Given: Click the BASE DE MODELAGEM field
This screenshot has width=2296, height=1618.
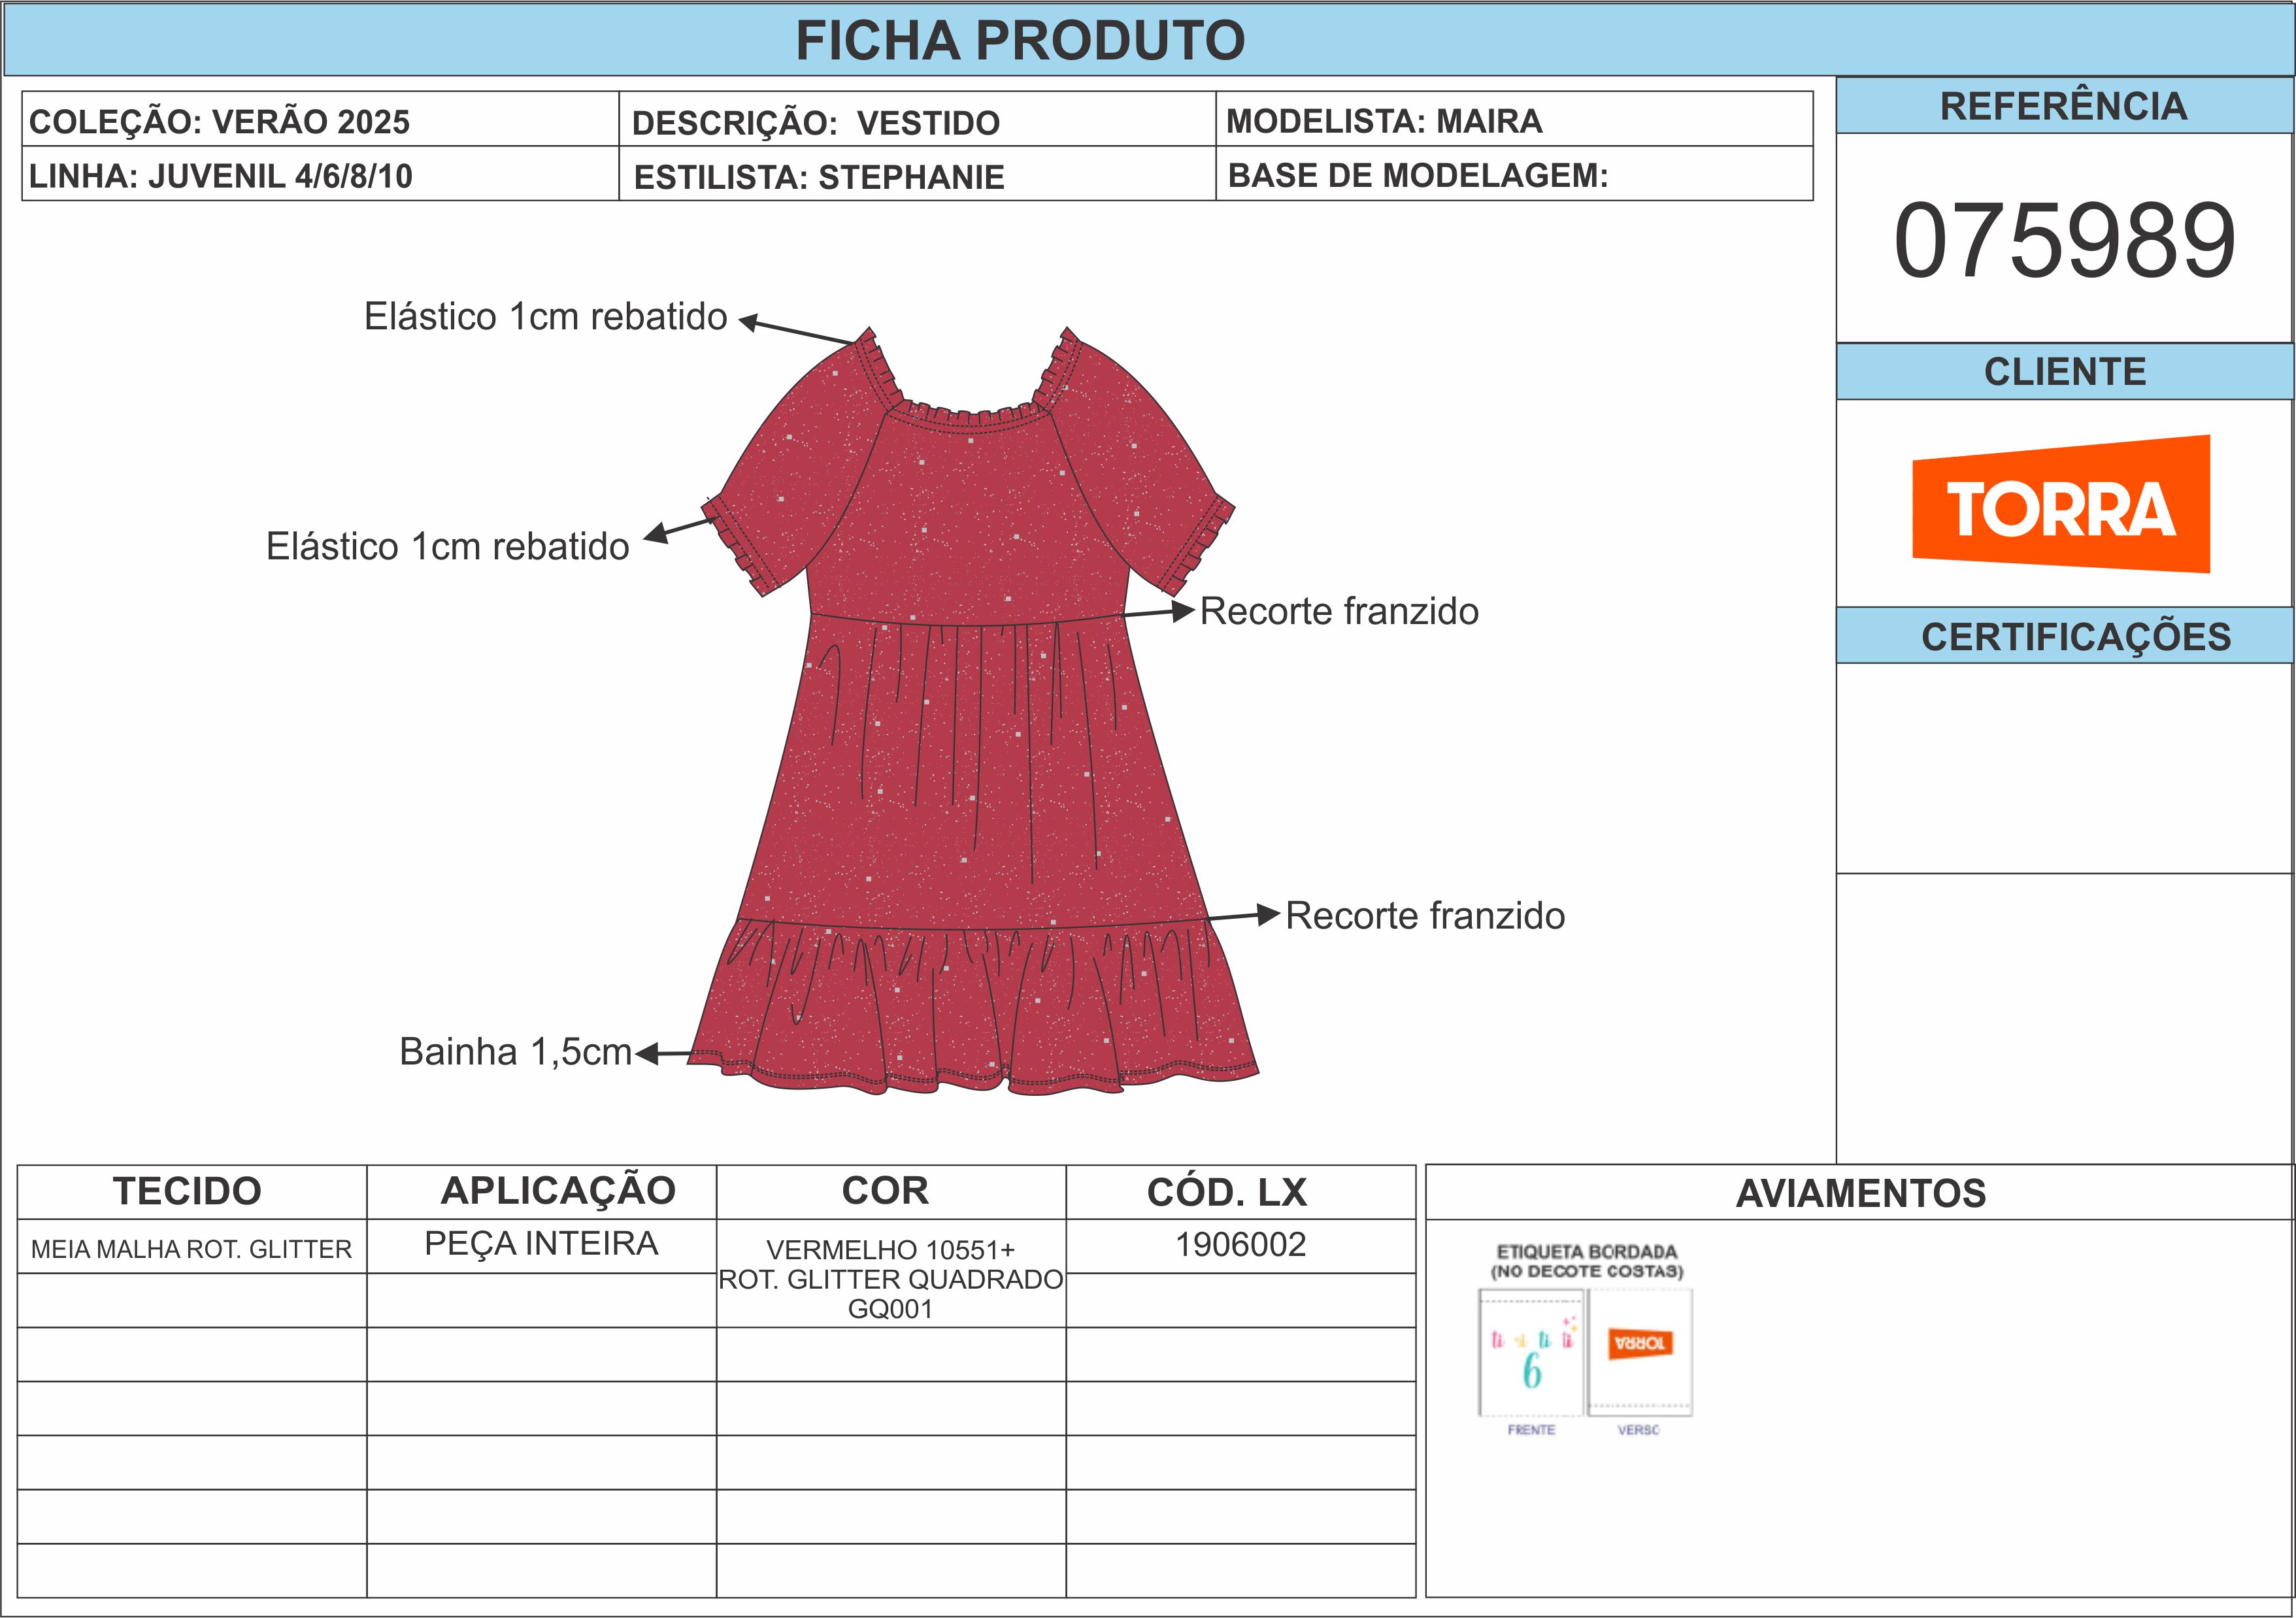Looking at the screenshot, I should point(1418,175).
